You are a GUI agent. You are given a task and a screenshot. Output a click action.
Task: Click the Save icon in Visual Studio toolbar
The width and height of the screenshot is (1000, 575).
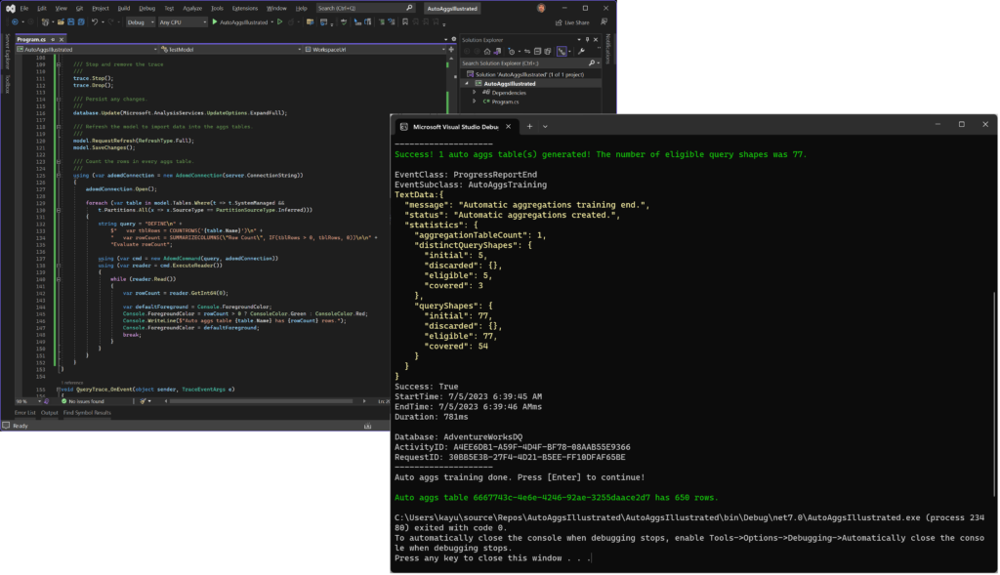(70, 22)
